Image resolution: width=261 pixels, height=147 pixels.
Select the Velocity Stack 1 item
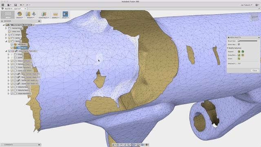coord(24,87)
